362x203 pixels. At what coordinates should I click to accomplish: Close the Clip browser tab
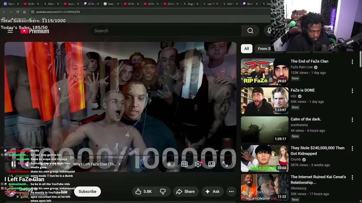tap(18, 4)
